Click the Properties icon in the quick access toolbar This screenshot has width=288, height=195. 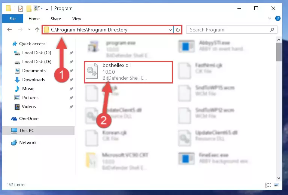point(21,9)
